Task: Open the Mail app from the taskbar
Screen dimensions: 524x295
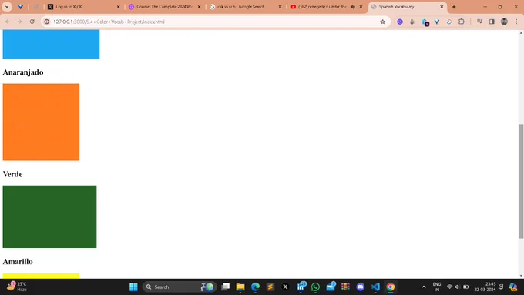Action: (331, 287)
